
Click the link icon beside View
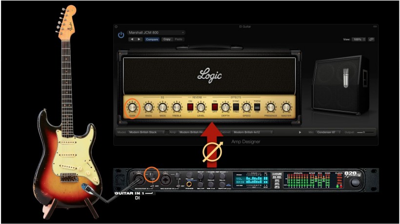pos(371,39)
